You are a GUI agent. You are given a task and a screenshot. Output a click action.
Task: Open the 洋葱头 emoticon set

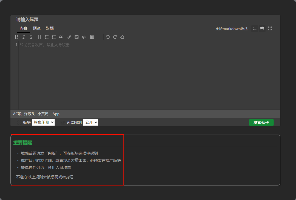coord(29,114)
